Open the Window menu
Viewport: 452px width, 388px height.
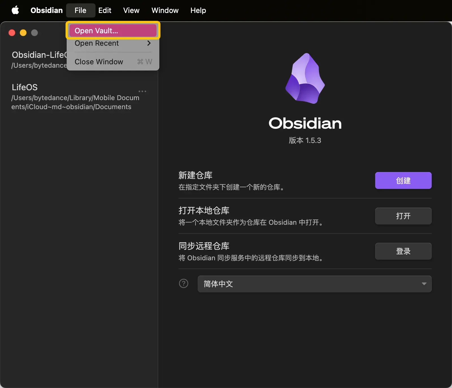click(x=165, y=10)
